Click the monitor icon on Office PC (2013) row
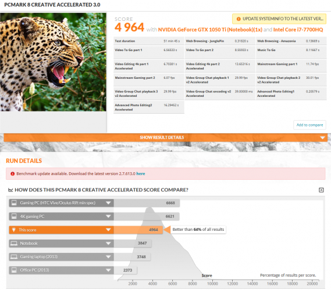The image size is (331, 290). 14,270
